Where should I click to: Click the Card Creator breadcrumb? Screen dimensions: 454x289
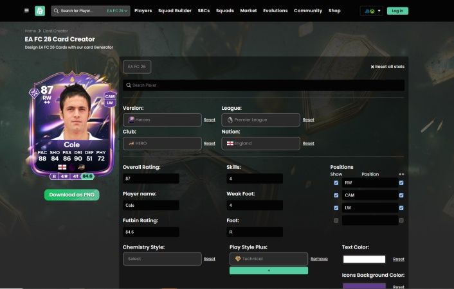click(x=55, y=31)
